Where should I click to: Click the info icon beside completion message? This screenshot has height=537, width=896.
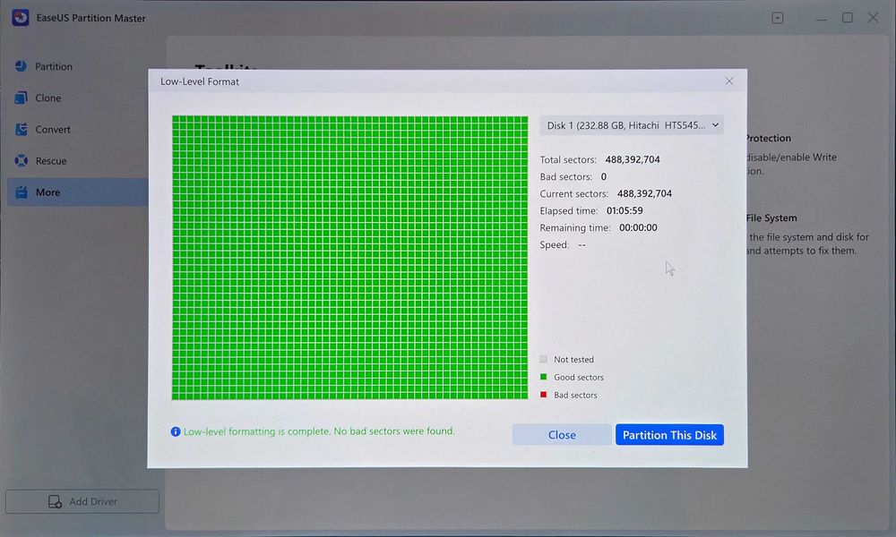pos(176,431)
